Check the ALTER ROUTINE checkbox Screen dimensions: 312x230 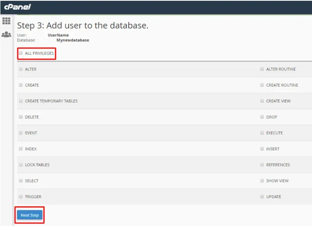[262, 69]
